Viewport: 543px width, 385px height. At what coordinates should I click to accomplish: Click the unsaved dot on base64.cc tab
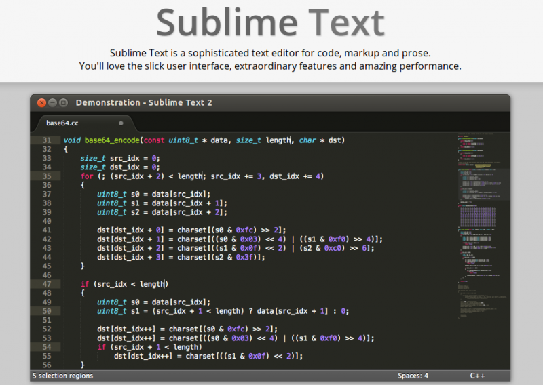(121, 123)
